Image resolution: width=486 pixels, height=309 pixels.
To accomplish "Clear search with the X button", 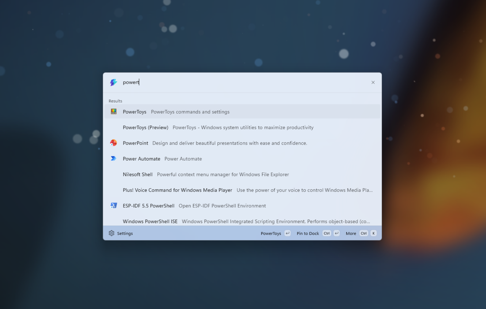I will point(373,82).
